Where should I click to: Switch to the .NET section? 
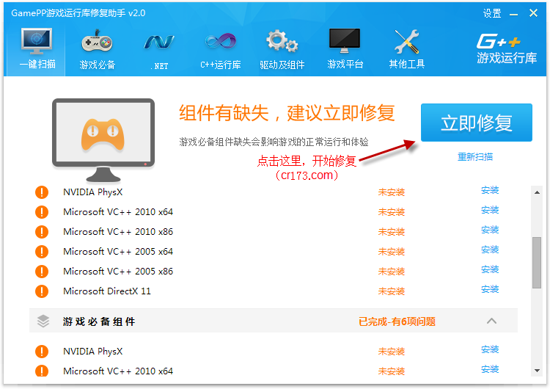pyautogui.click(x=158, y=48)
